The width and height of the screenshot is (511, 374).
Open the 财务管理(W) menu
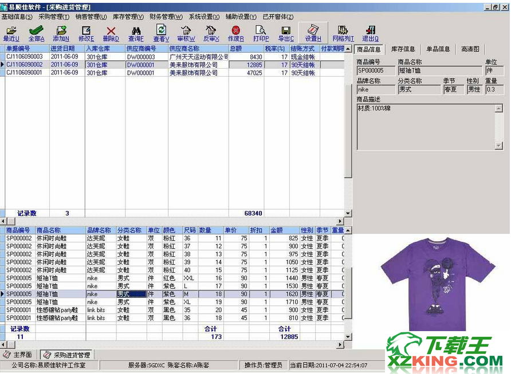[x=166, y=17]
